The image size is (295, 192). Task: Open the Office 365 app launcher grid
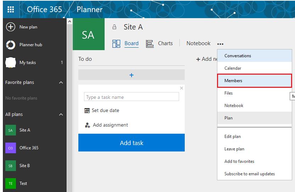click(11, 9)
